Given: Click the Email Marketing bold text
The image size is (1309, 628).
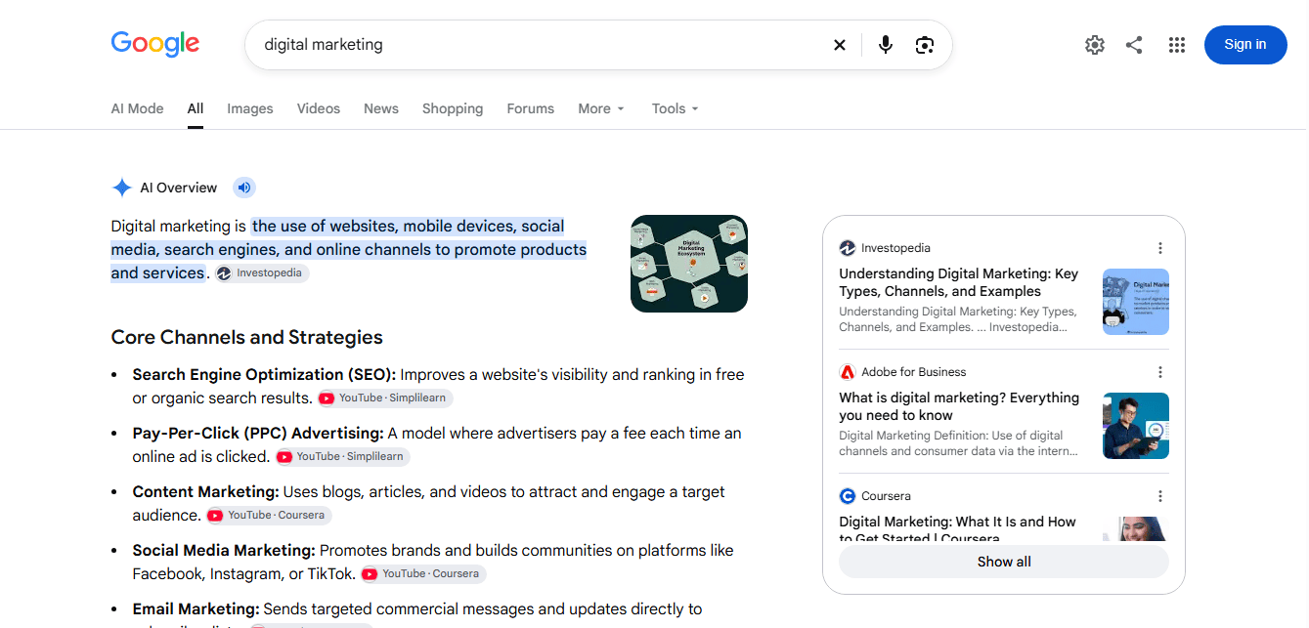Looking at the screenshot, I should click(x=196, y=608).
